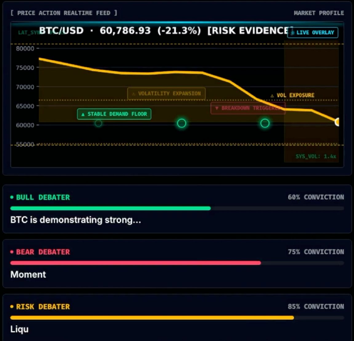Click the yellow Risk conviction progress bar
Screen dimensions: 354x341
point(152,318)
